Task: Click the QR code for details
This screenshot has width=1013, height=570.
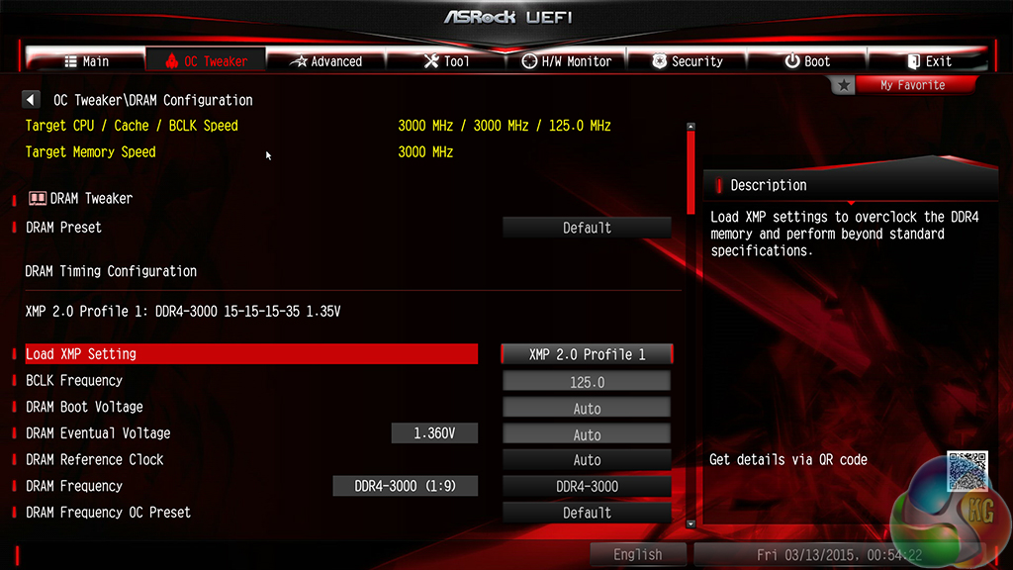Action: tap(967, 471)
